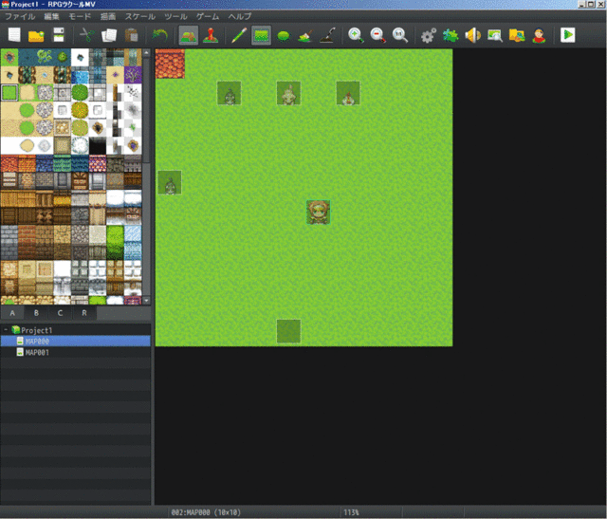Open the Plugin Manager puzzle-piece icon
The width and height of the screenshot is (607, 519).
coord(451,36)
